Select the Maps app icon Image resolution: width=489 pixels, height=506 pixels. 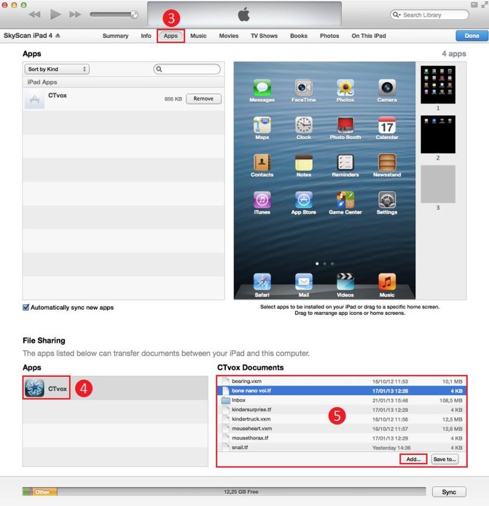(262, 125)
